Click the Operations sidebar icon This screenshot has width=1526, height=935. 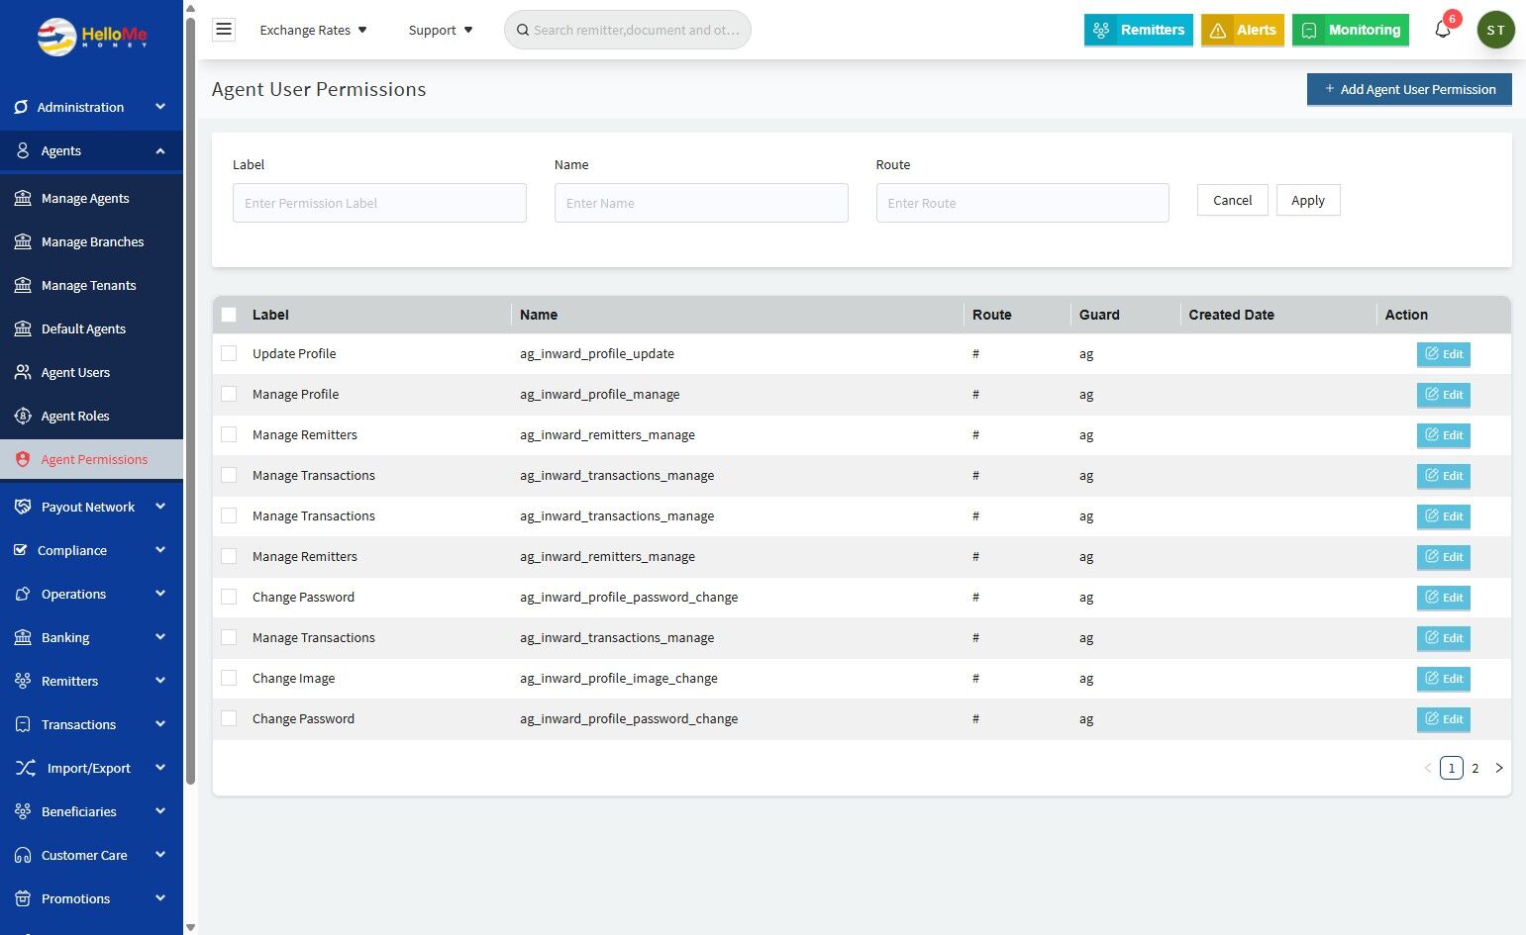tap(23, 594)
